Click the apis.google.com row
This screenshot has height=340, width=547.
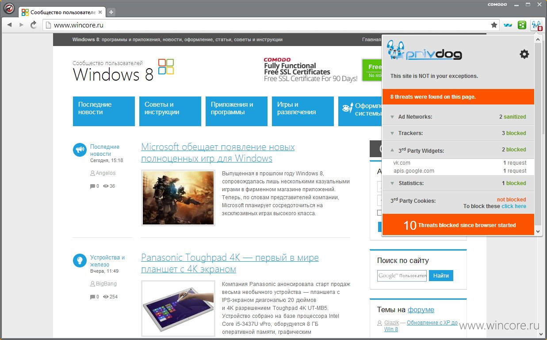point(458,171)
